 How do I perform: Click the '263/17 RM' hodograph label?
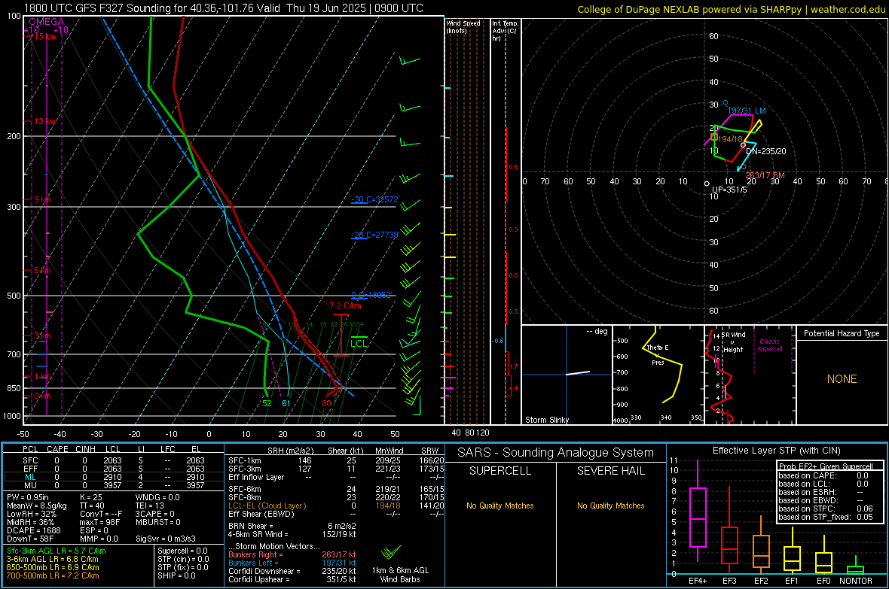point(765,175)
